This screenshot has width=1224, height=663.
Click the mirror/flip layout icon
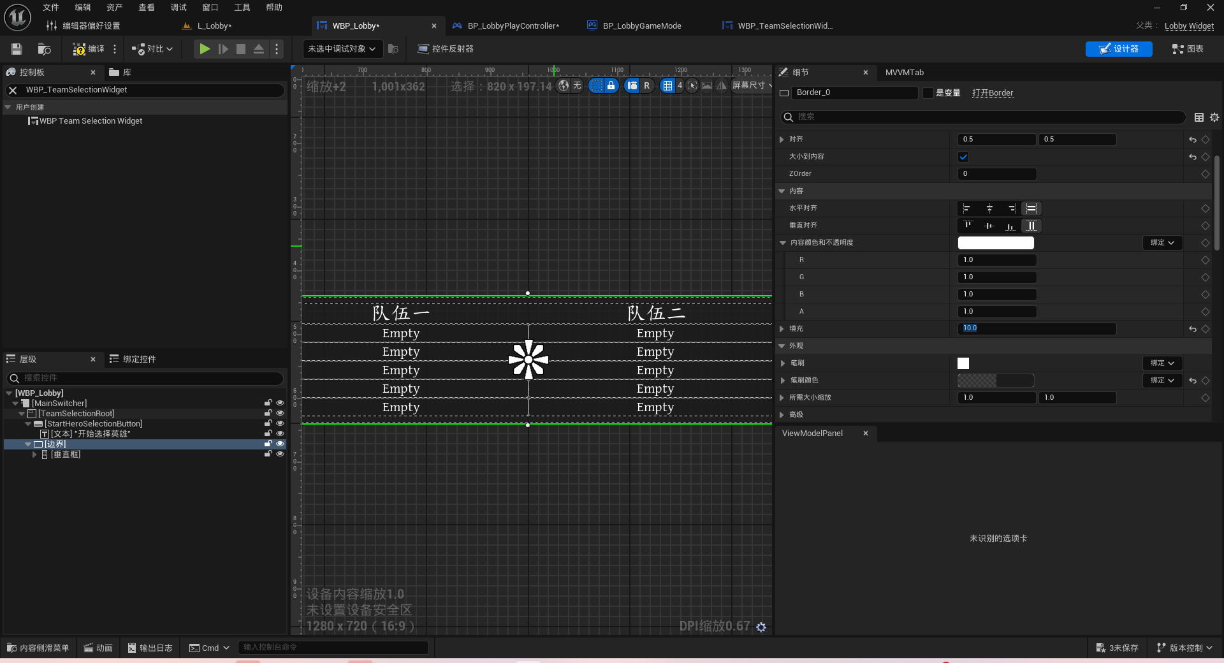(x=722, y=85)
